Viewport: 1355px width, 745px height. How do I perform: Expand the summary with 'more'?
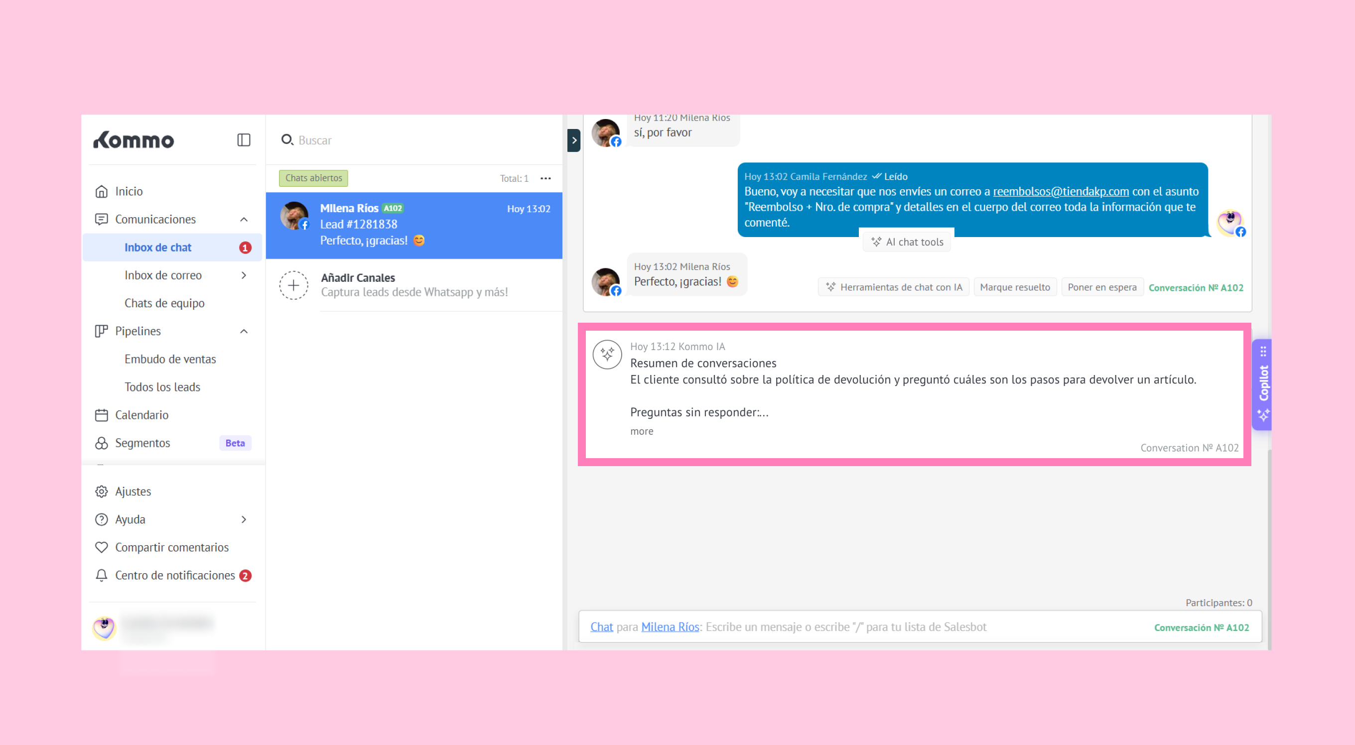(642, 431)
